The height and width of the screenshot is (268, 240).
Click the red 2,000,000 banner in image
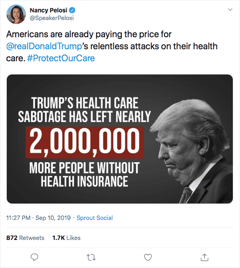click(83, 142)
